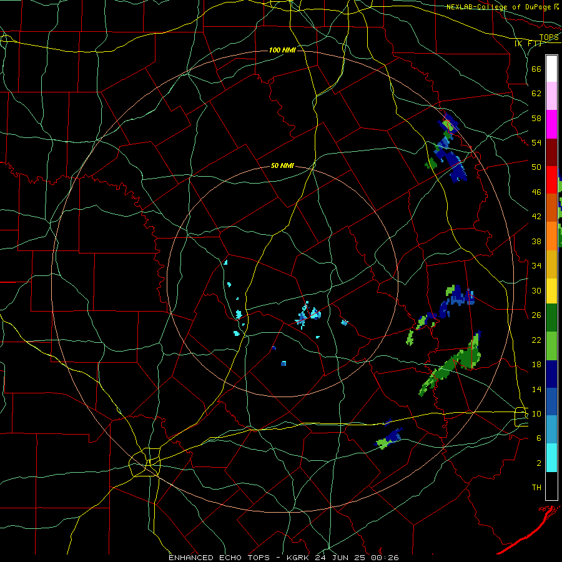This screenshot has width=562, height=562.
Task: Pick the bright orange legend swatch
Action: point(551,236)
